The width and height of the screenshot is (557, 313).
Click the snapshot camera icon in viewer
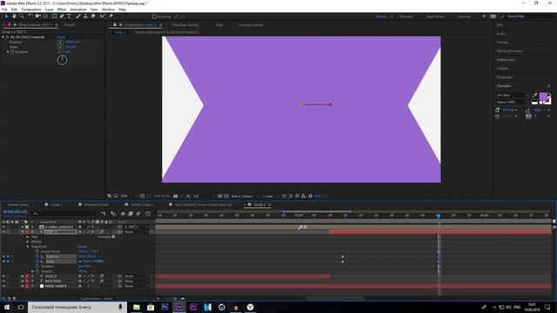click(x=176, y=196)
